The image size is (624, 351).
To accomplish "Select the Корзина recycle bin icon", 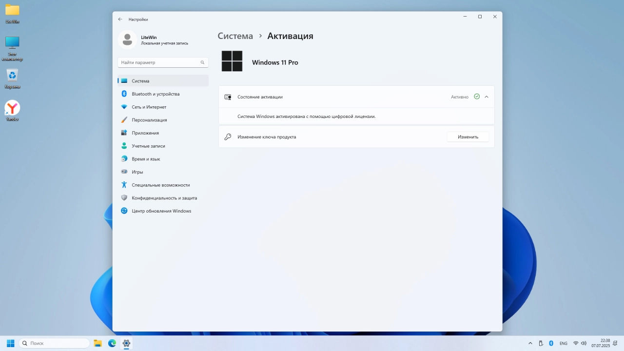I will tap(12, 78).
